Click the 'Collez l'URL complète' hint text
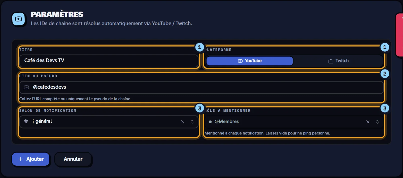This screenshot has width=403, height=178. [x=75, y=99]
